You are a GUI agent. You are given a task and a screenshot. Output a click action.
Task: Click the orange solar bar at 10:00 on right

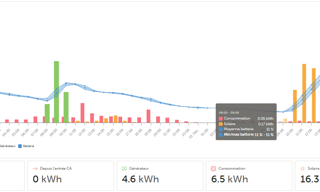[x=295, y=106]
